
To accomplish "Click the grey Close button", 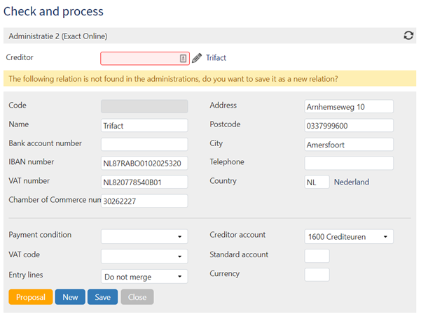I will [x=137, y=297].
